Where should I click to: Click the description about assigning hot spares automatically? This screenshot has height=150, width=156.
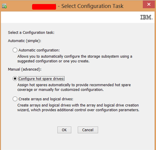(x=74, y=87)
